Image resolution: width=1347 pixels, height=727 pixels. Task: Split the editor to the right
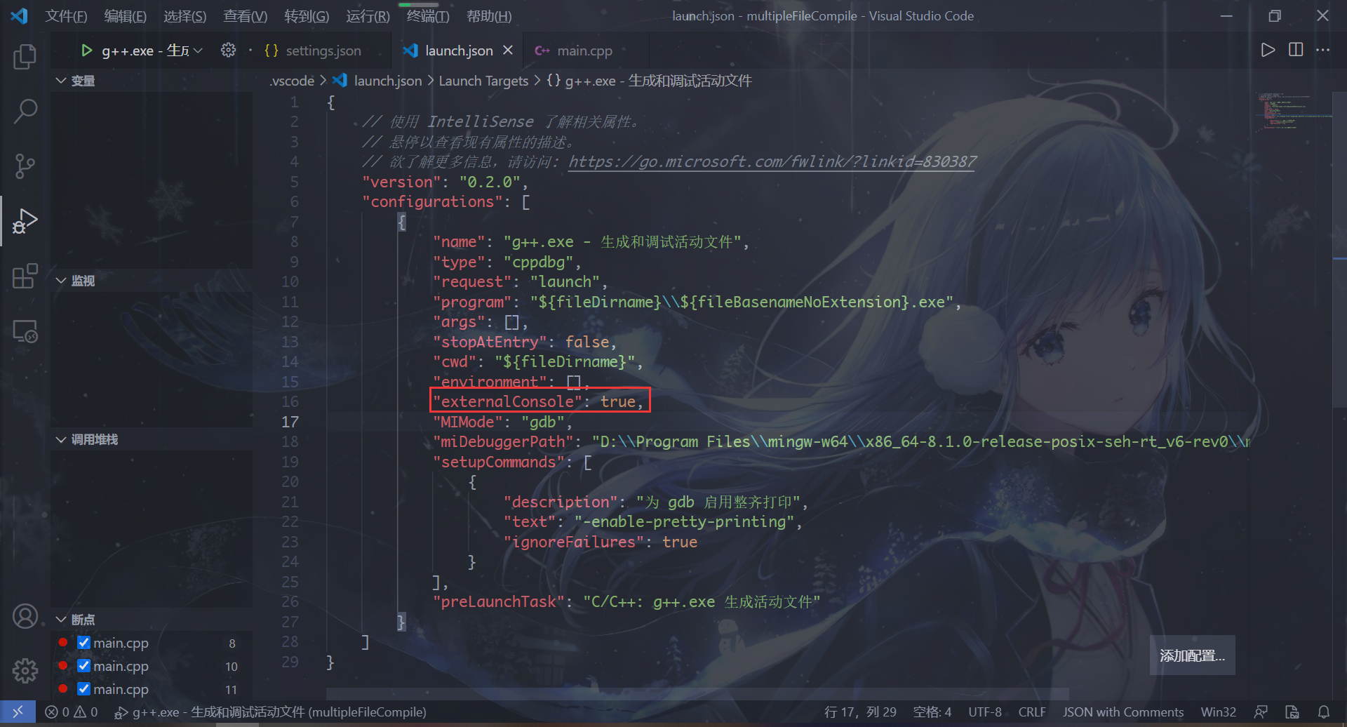(1296, 50)
